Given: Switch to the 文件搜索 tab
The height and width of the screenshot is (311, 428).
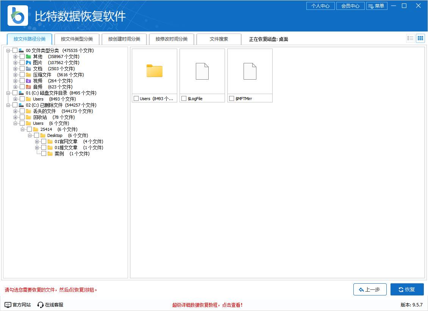Looking at the screenshot, I should tap(219, 39).
